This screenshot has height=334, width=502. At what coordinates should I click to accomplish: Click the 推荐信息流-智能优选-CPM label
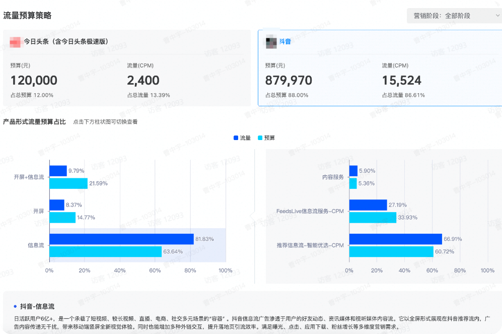(310, 245)
